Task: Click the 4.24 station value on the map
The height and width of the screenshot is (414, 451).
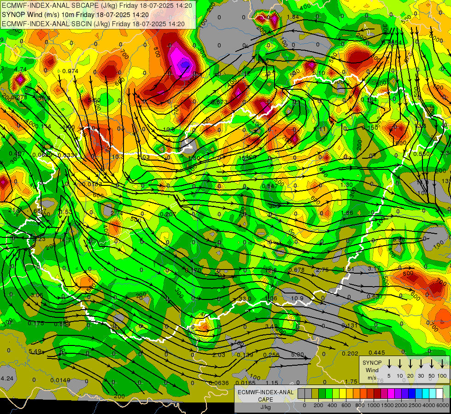Action: [7, 379]
